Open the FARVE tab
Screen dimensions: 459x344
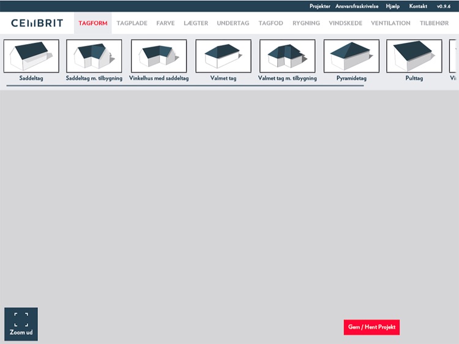165,23
